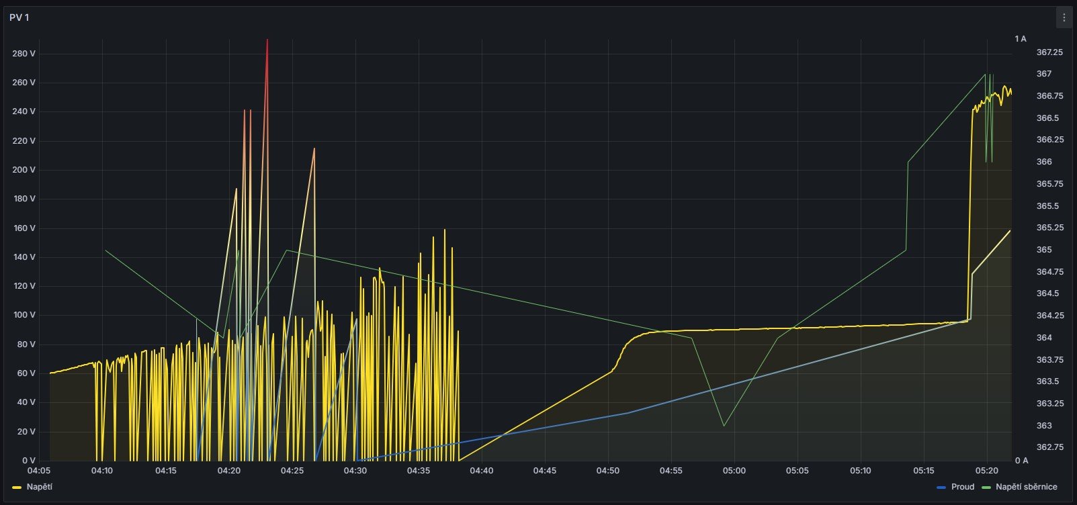Click the blue Proud legend color swatch

(941, 487)
